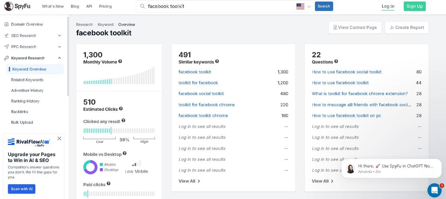This screenshot has height=199, width=446.
Task: Open How to message all friends question
Action: click(362, 105)
